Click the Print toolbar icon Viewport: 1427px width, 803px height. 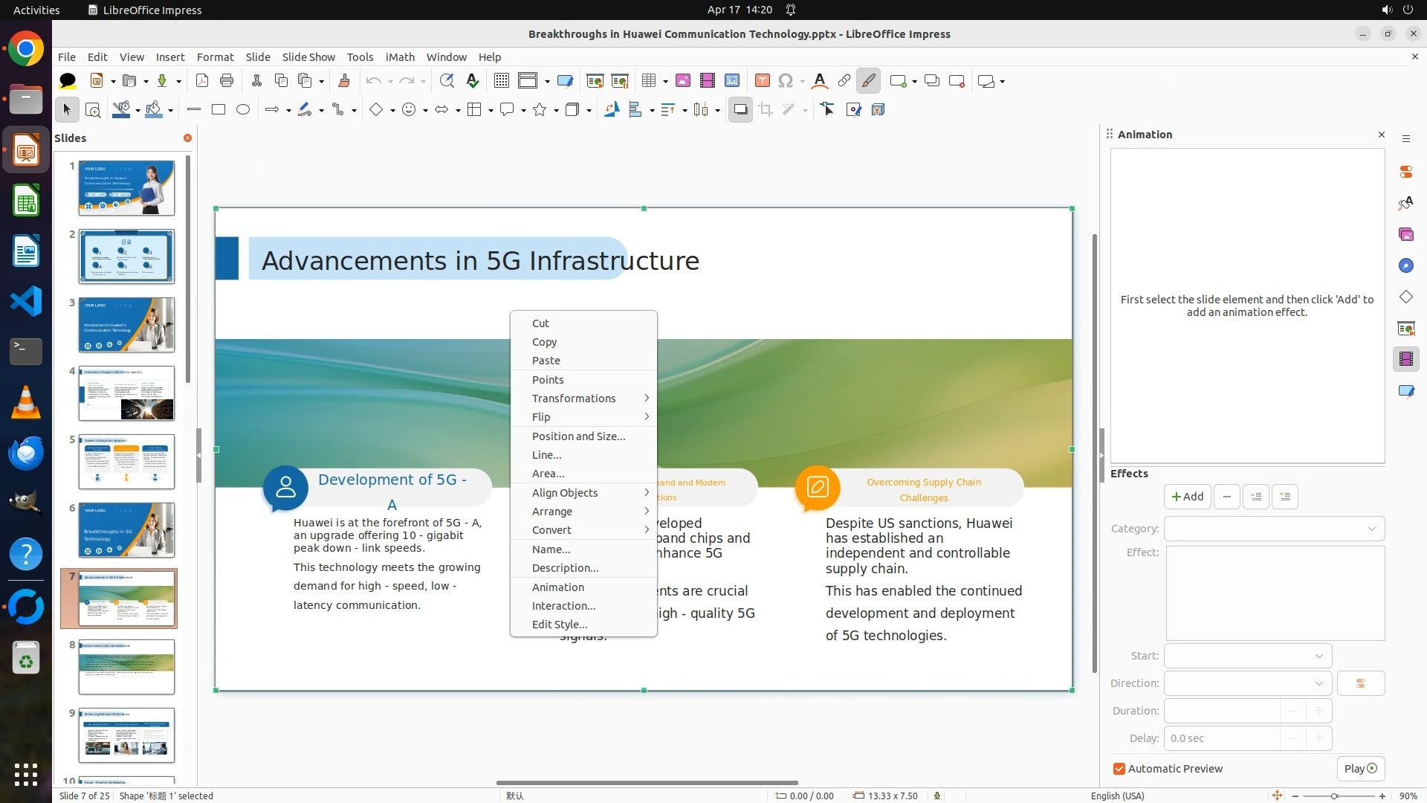click(x=227, y=81)
